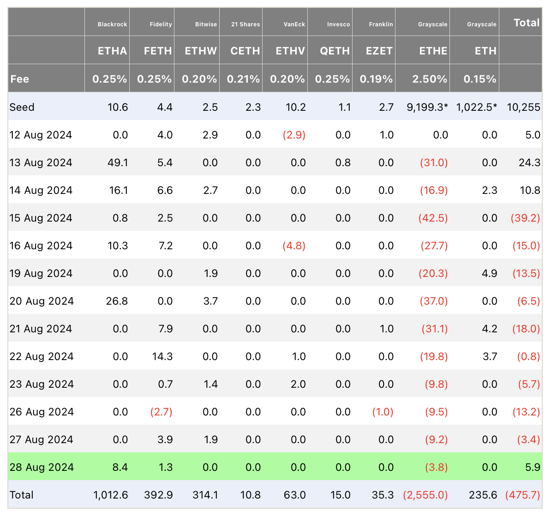The image size is (551, 517).
Task: Click the 26.8 ETHA value
Action: [x=117, y=301]
